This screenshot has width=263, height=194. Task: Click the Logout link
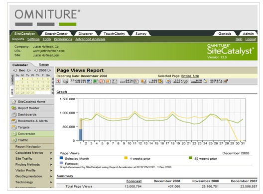(x=251, y=39)
